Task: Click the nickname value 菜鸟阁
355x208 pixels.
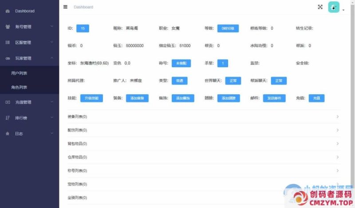Action: point(132,28)
